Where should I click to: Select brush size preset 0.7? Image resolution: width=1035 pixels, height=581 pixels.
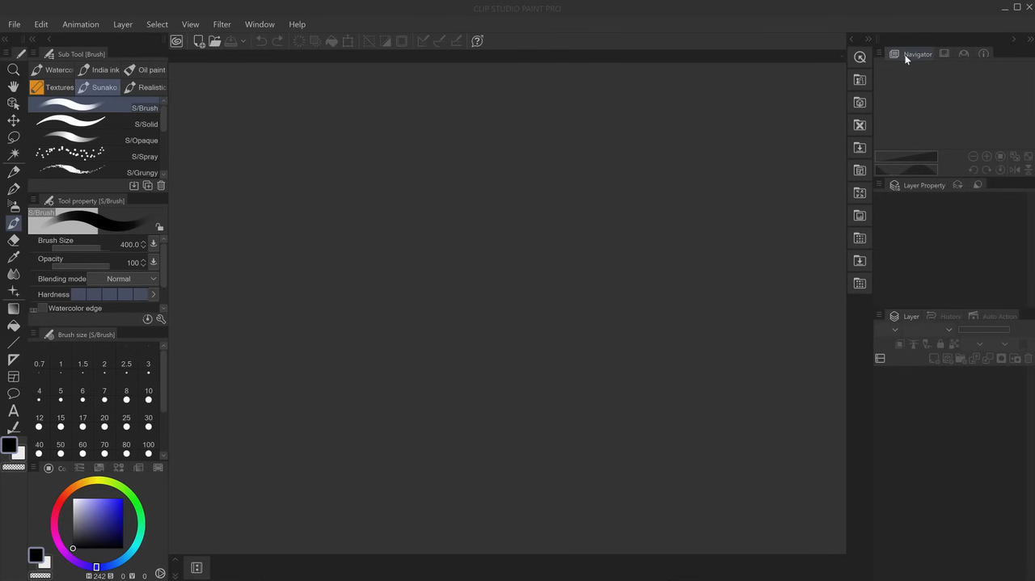[x=39, y=368]
